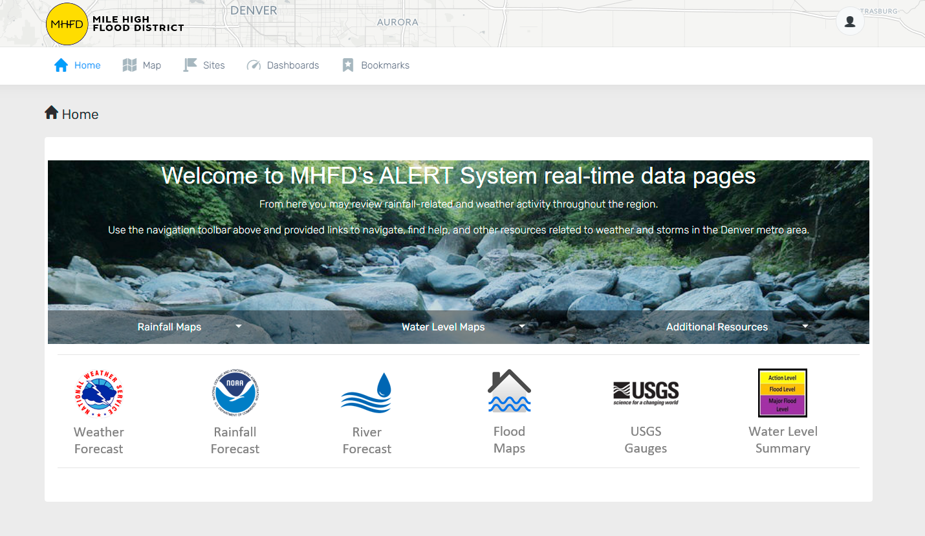Go to the Map tab
This screenshot has height=536, width=925.
click(x=142, y=65)
